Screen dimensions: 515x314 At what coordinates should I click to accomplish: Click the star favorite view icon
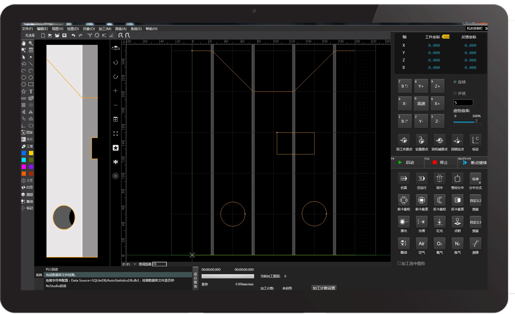pyautogui.click(x=115, y=148)
